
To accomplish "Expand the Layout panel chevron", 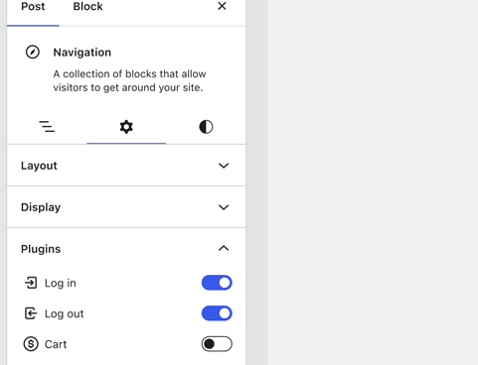I will coord(224,166).
